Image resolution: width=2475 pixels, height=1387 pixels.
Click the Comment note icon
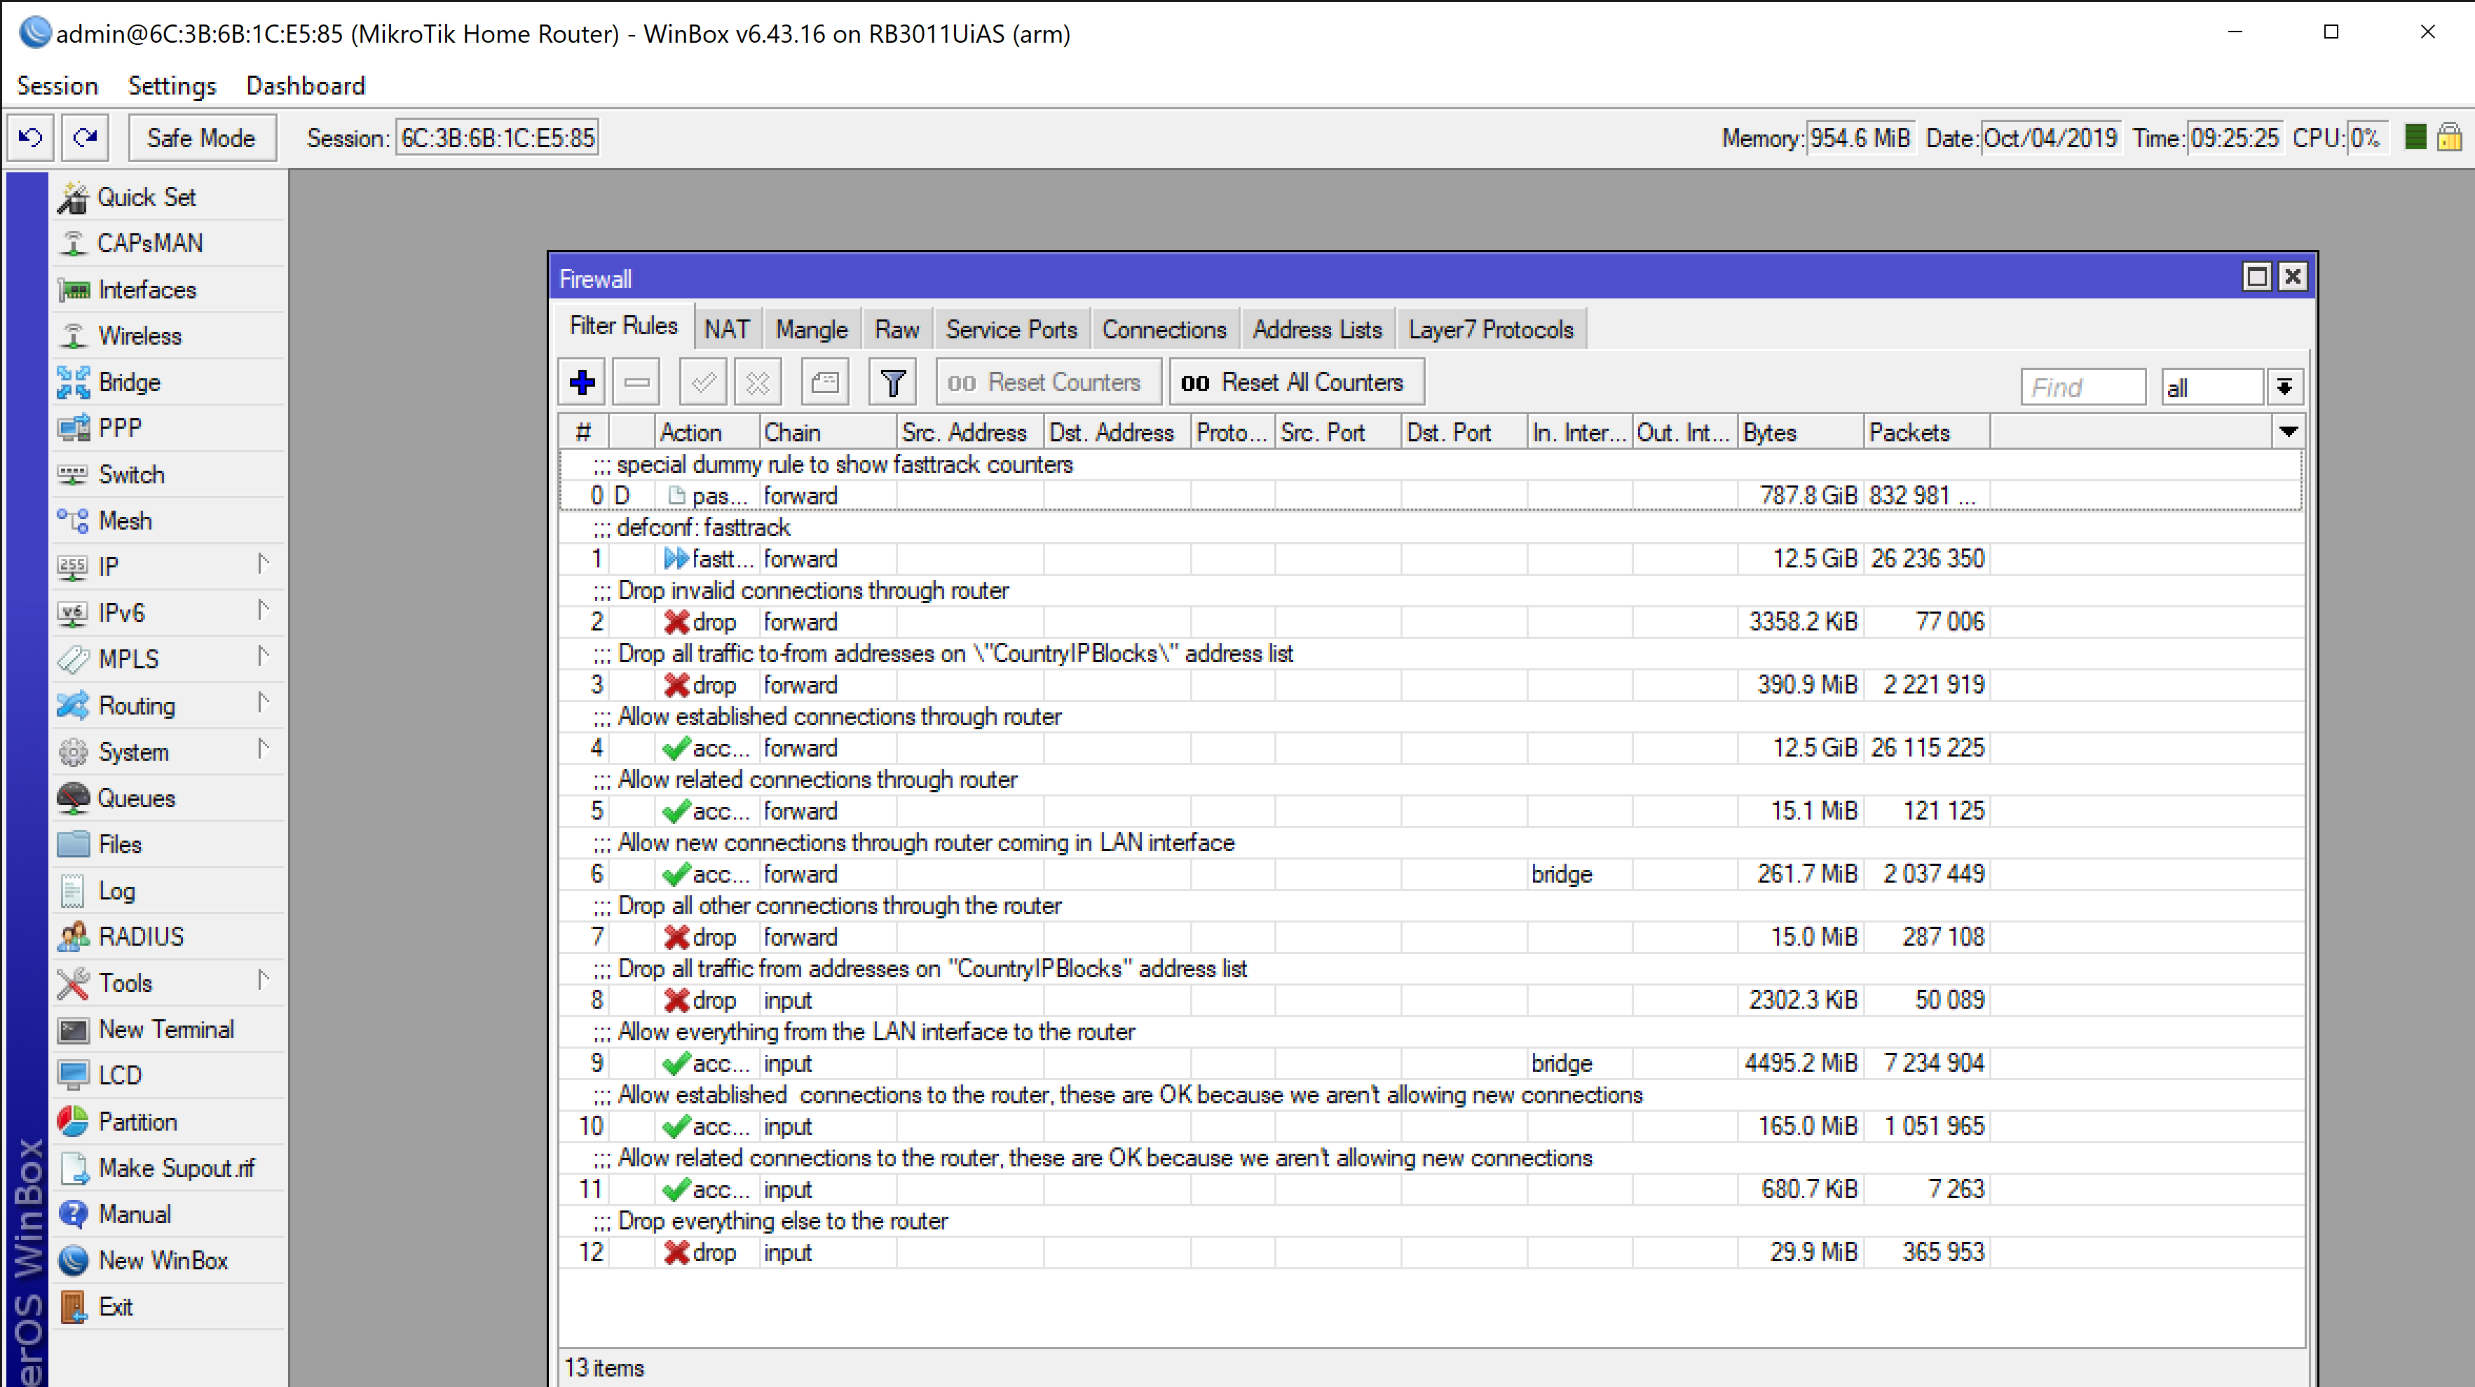(825, 382)
